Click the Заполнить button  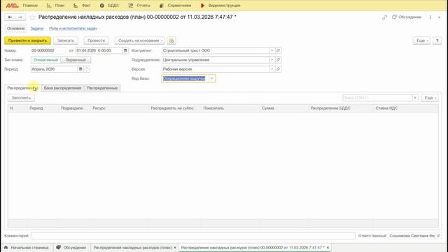(x=21, y=98)
